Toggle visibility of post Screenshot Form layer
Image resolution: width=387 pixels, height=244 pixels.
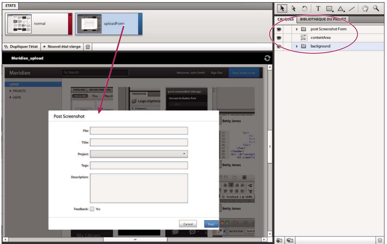tap(279, 29)
